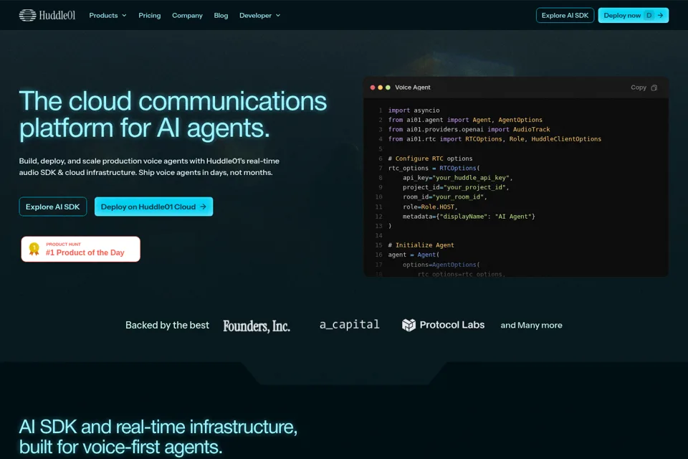Click the Voice Agent title
Image resolution: width=688 pixels, height=459 pixels.
tap(413, 87)
